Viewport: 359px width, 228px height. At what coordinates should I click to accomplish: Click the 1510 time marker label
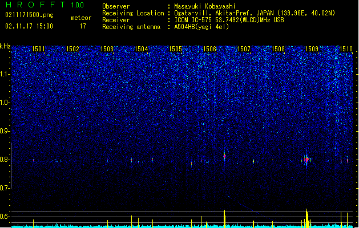click(346, 48)
